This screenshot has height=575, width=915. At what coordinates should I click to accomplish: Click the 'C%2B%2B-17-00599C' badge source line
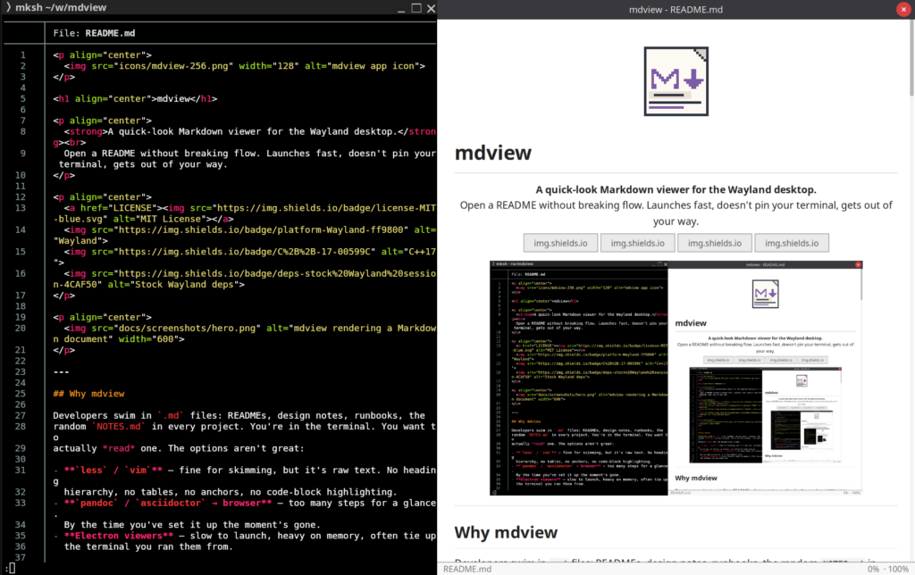[245, 257]
